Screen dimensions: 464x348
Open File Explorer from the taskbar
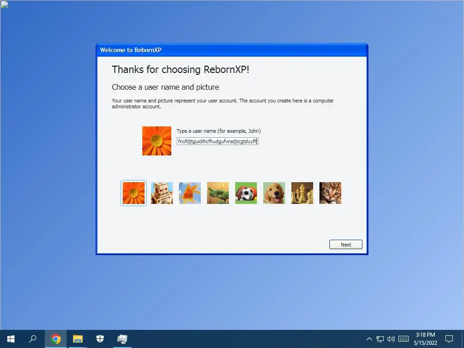tap(78, 339)
